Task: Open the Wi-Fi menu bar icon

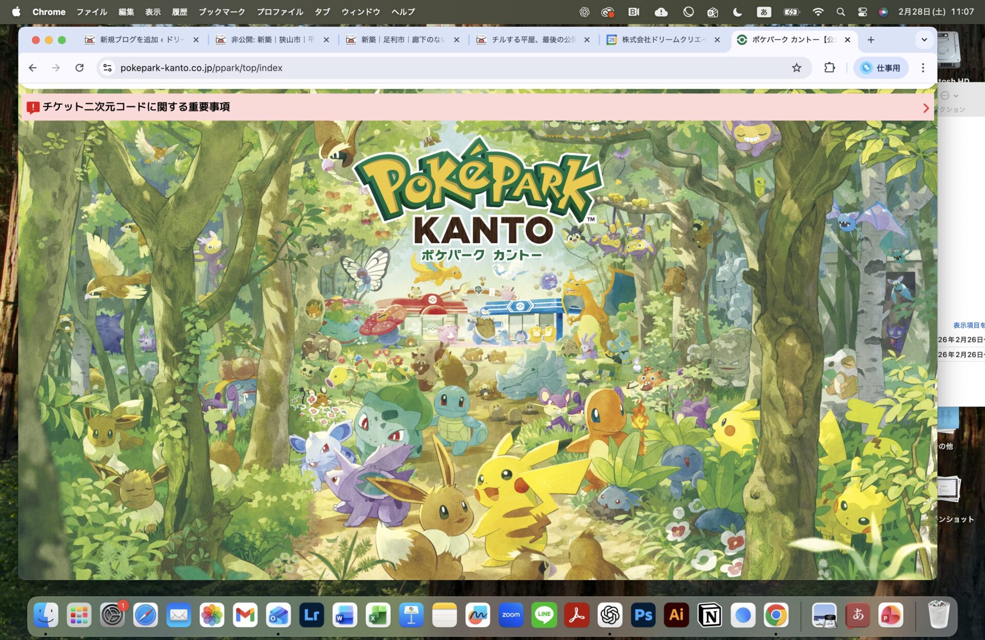Action: (818, 12)
